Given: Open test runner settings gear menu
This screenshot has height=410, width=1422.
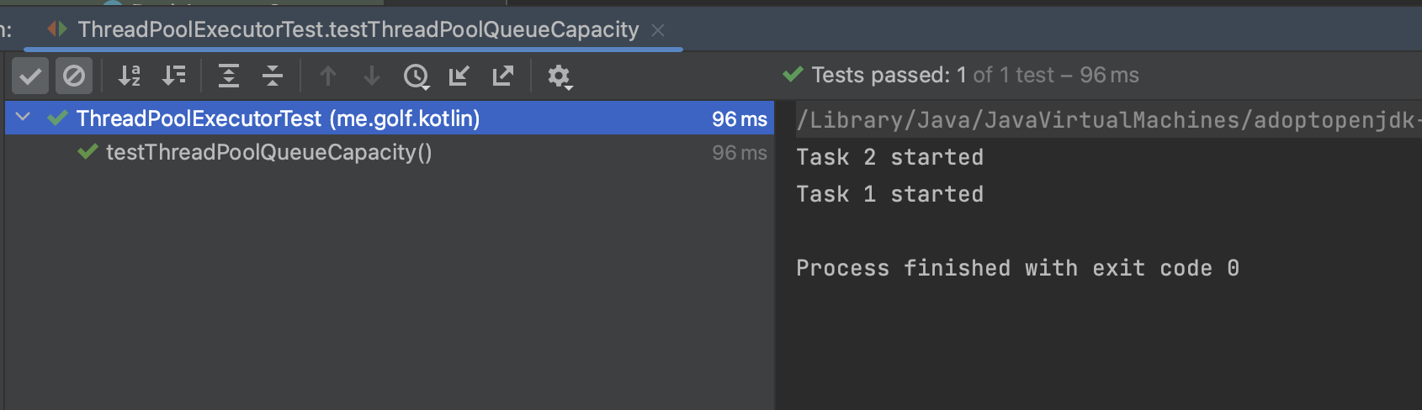Looking at the screenshot, I should pyautogui.click(x=560, y=76).
